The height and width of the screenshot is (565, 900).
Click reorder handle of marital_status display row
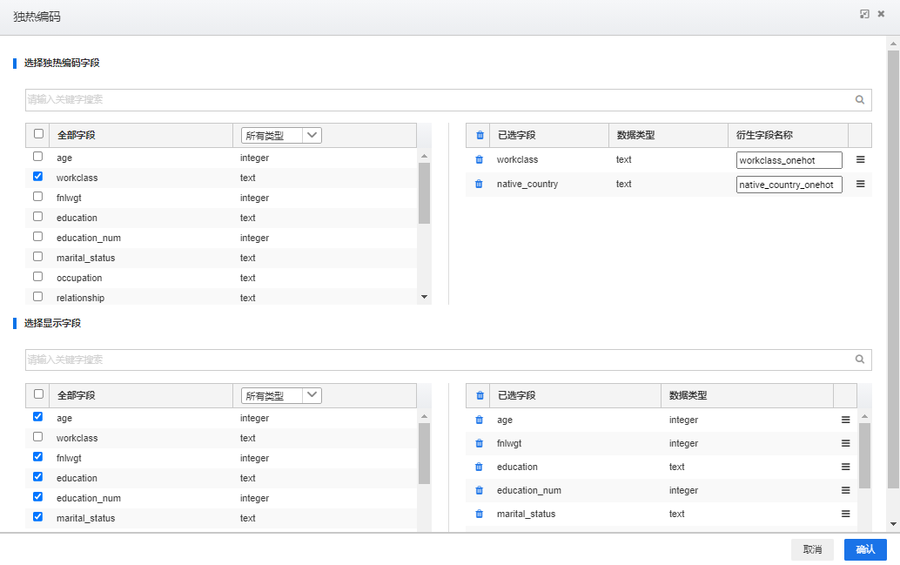pos(845,514)
